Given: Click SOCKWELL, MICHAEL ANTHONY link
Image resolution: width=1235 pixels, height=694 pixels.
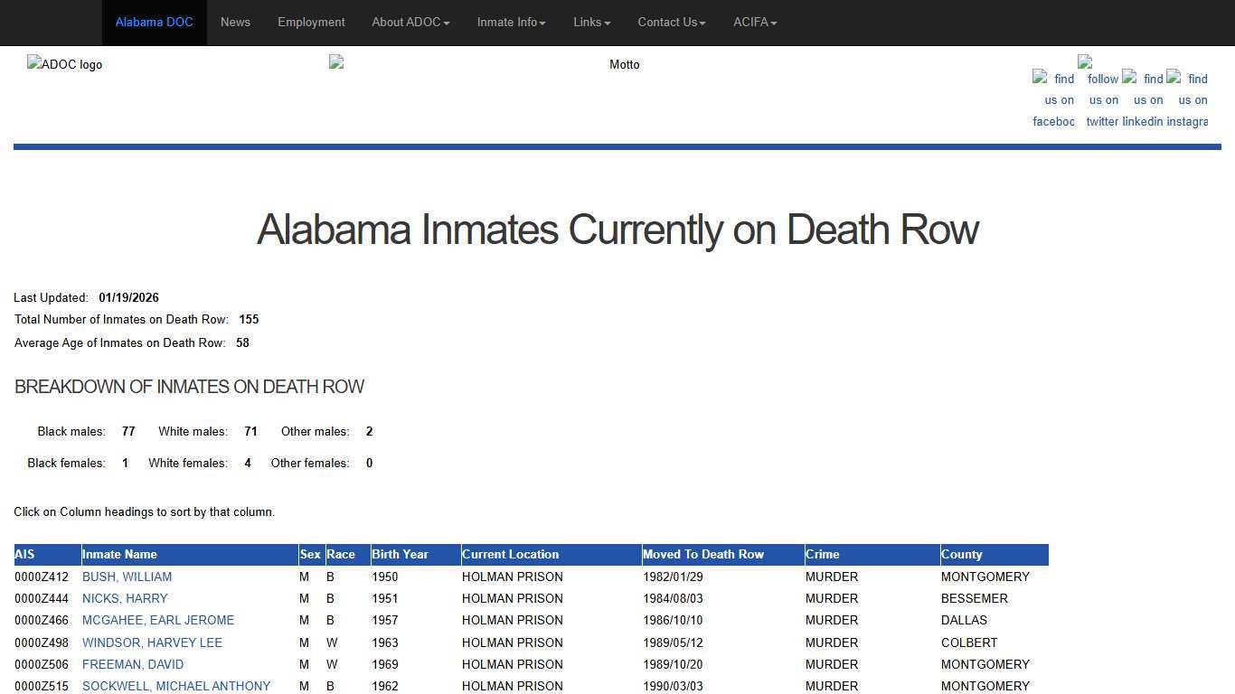Looking at the screenshot, I should 175,686.
